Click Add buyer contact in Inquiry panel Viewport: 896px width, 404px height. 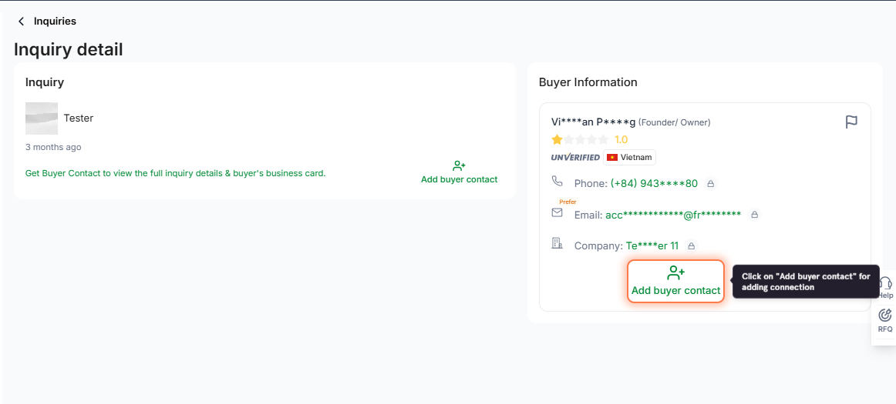coord(459,172)
